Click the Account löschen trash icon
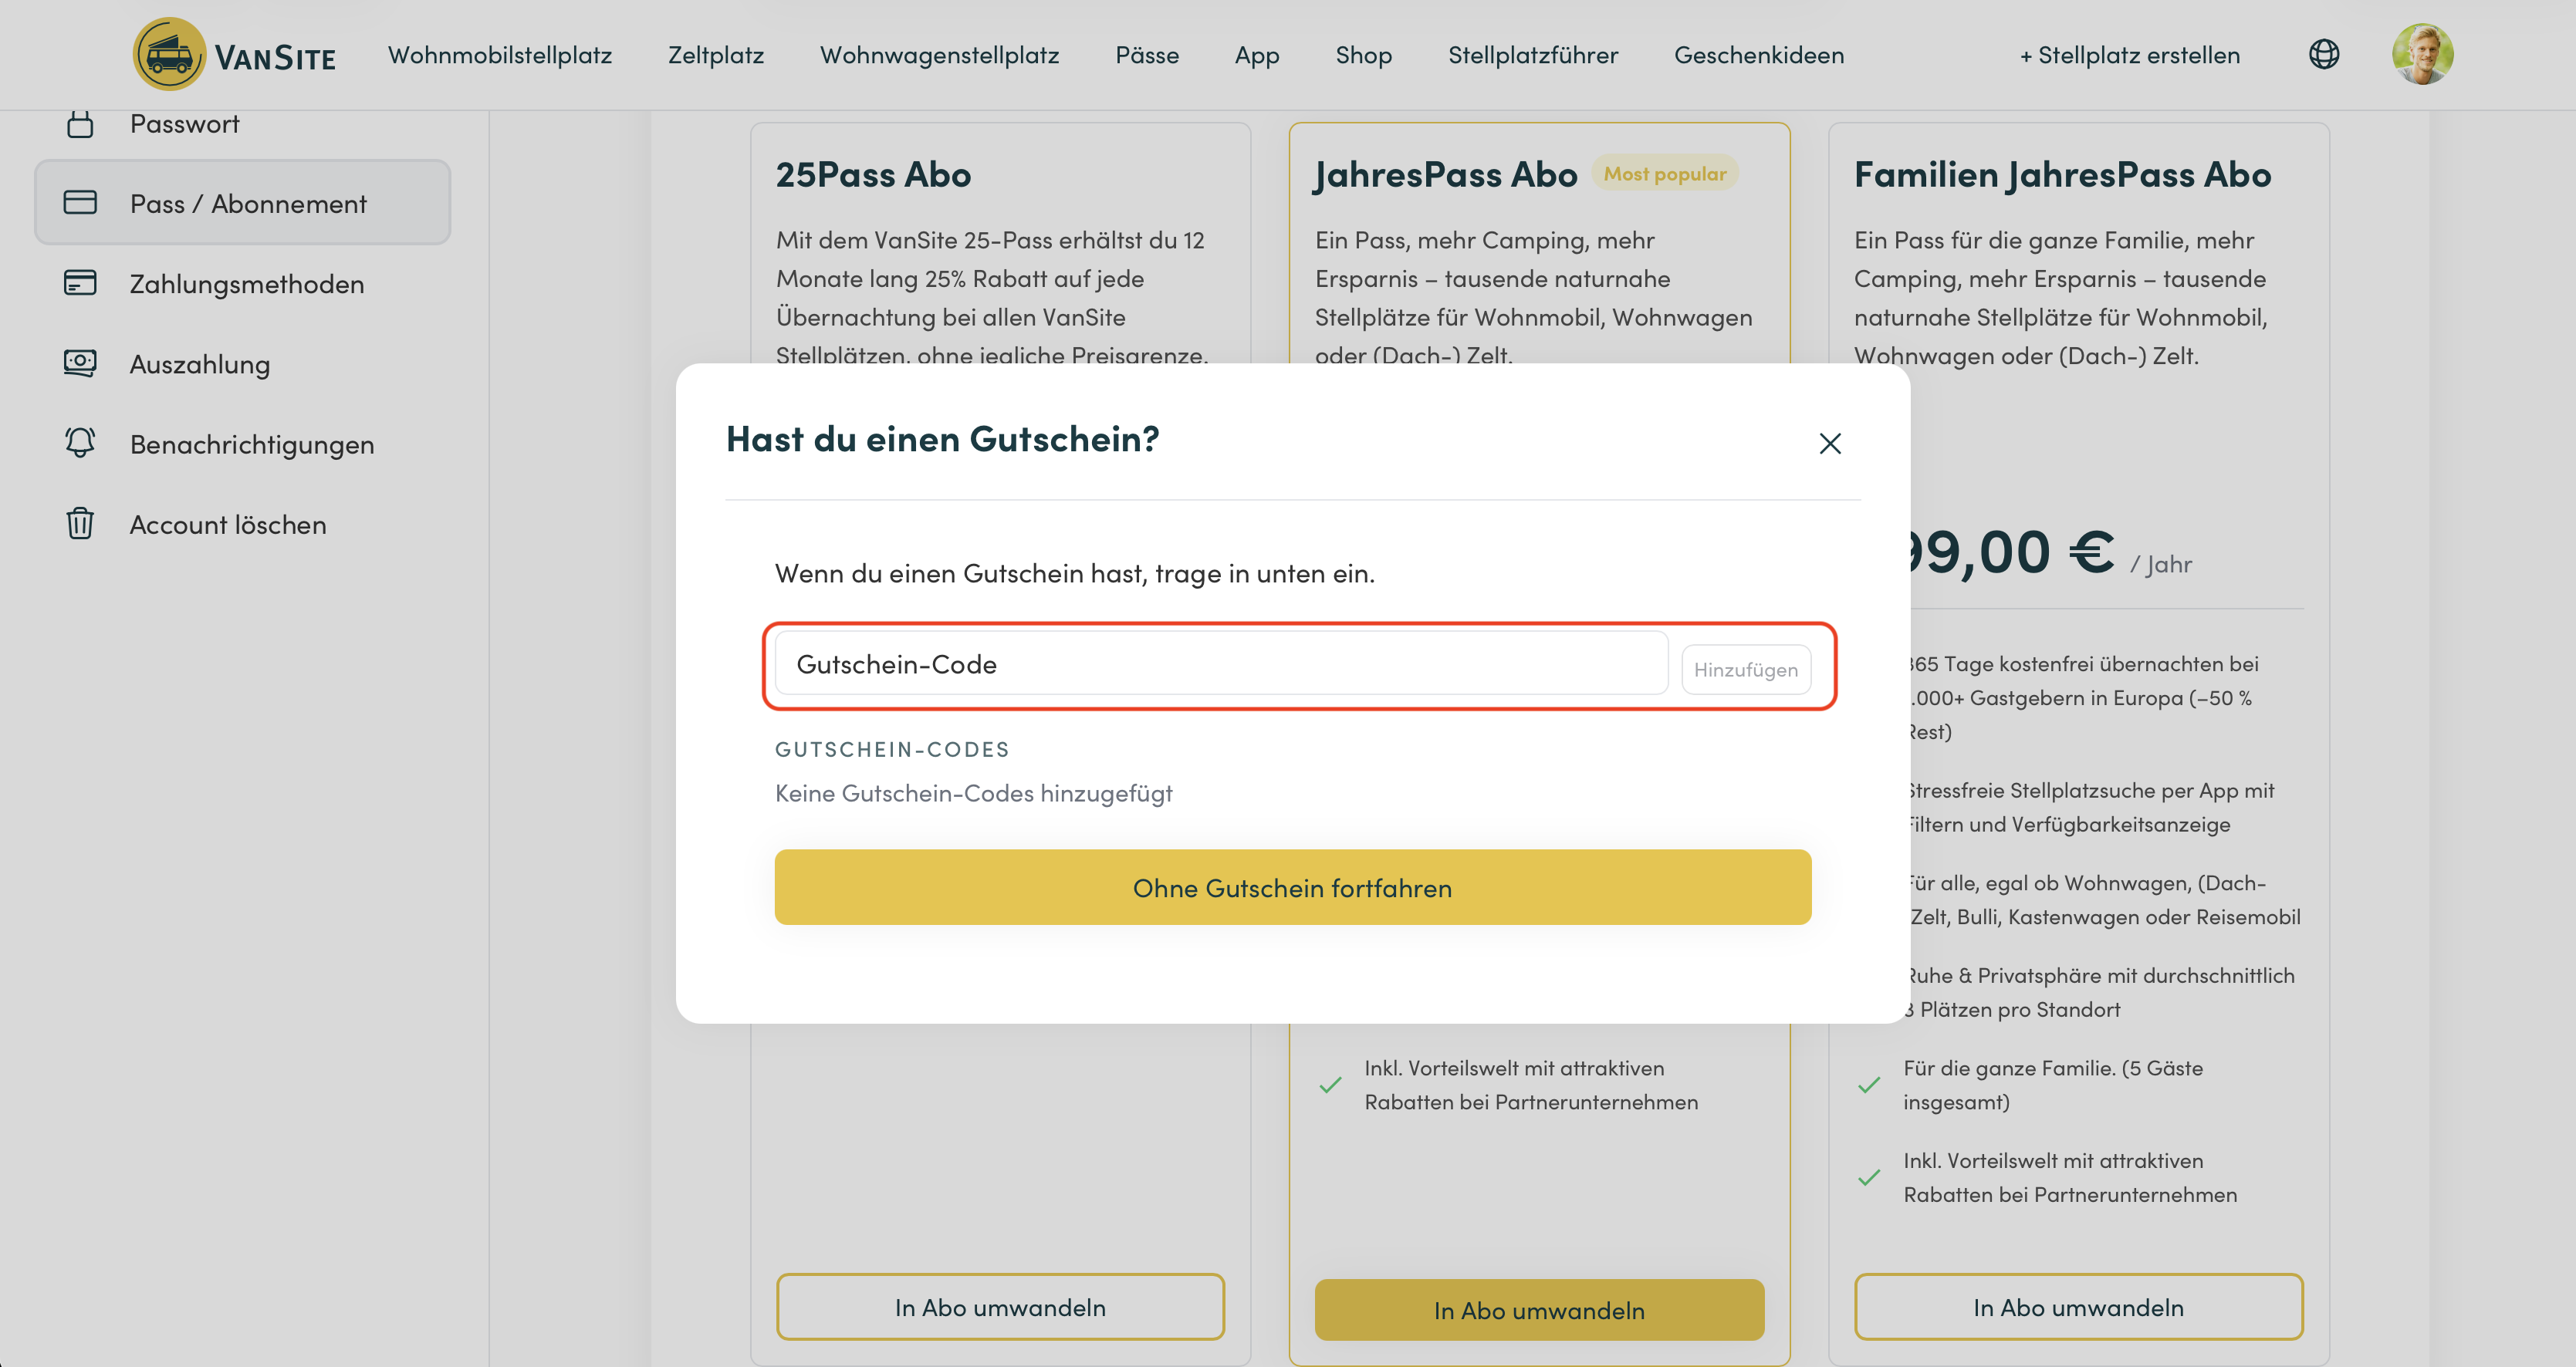The height and width of the screenshot is (1367, 2576). tap(80, 523)
